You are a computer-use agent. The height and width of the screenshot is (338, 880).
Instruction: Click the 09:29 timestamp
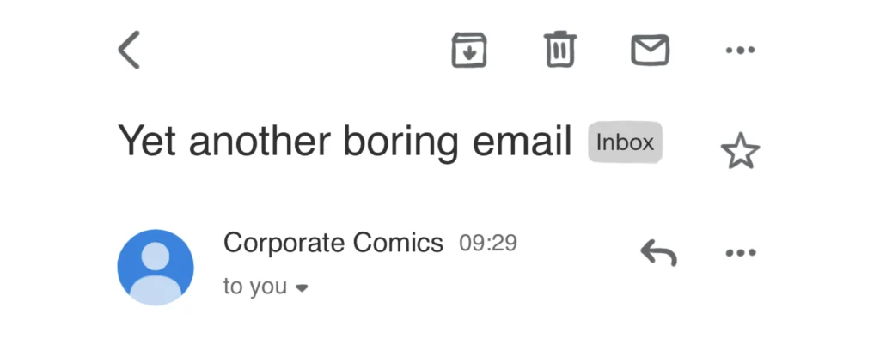point(488,244)
